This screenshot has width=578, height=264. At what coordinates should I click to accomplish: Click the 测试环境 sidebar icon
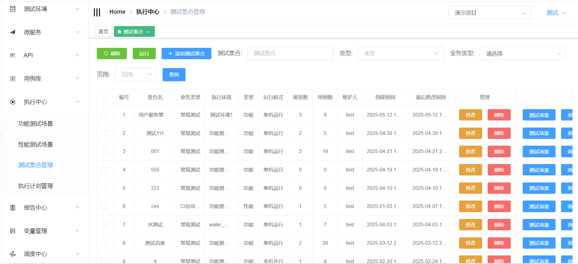click(x=13, y=9)
